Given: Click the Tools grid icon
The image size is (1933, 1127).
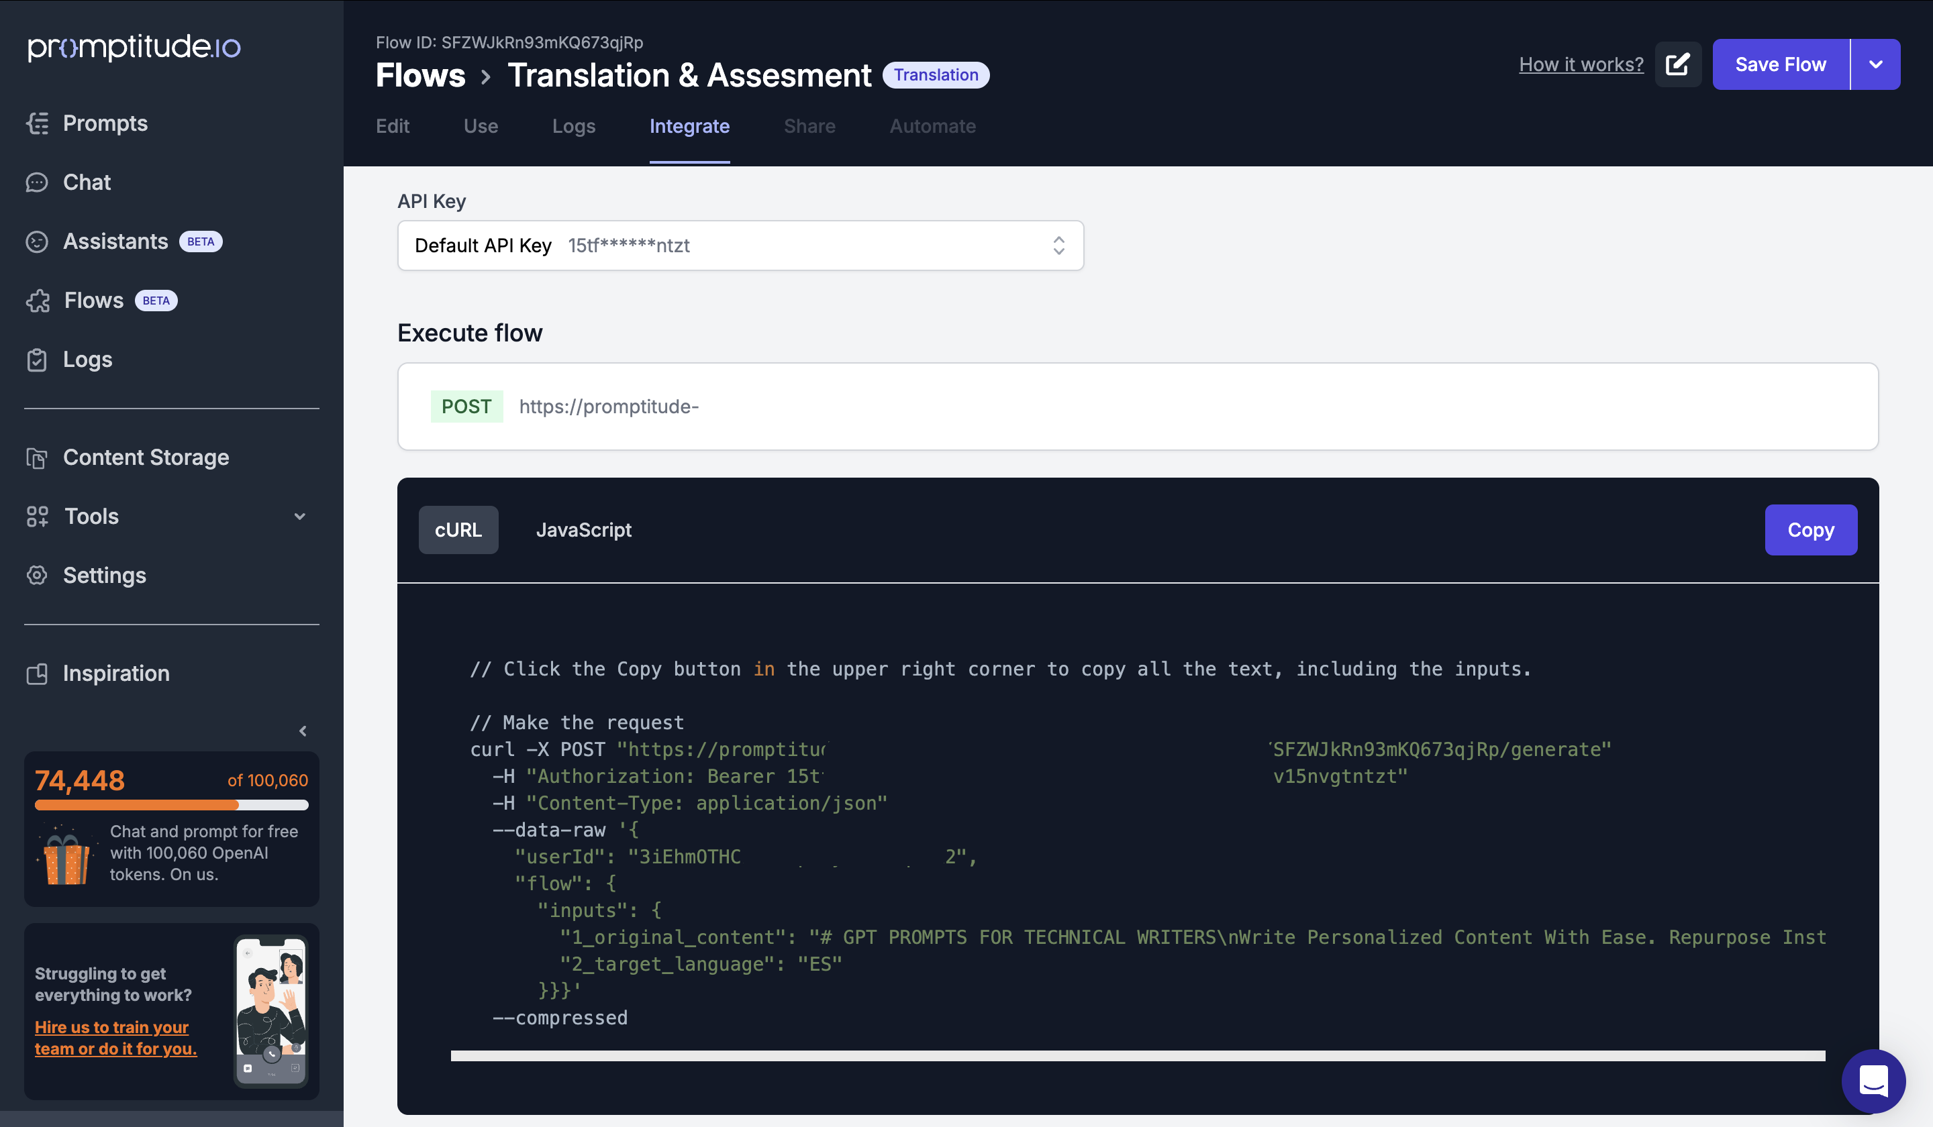Looking at the screenshot, I should point(38,517).
